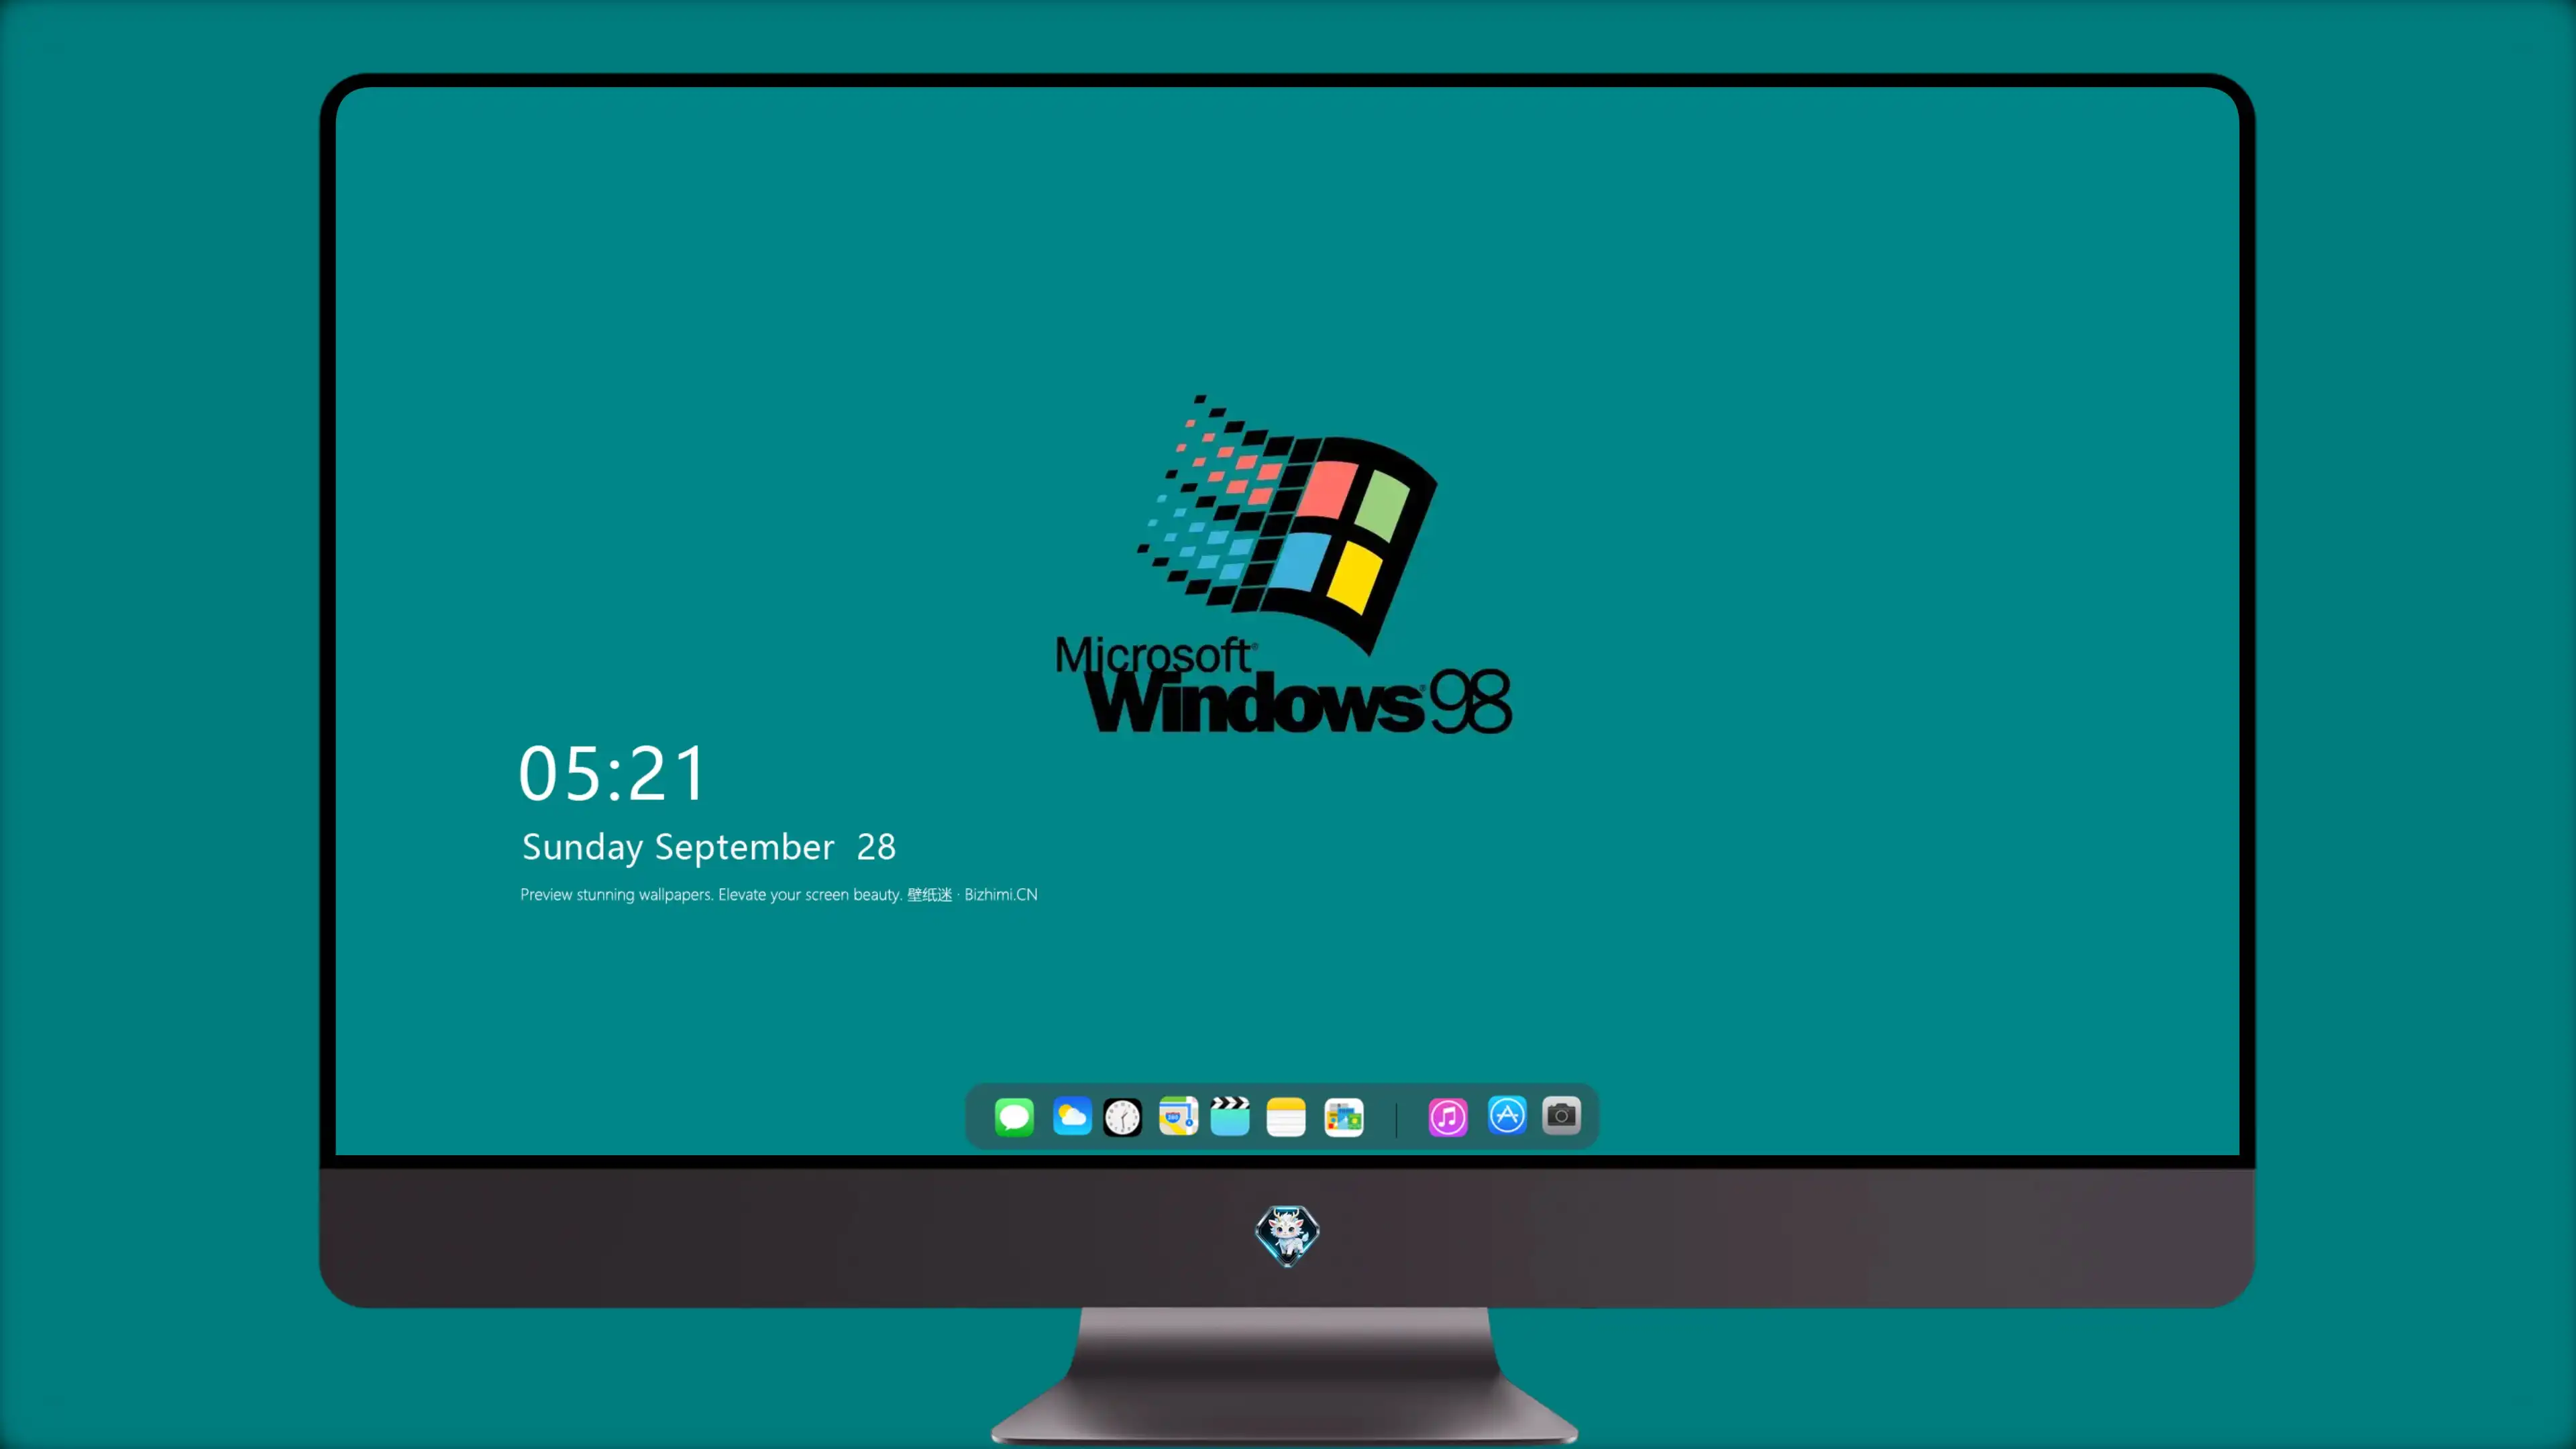
Task: Open the Videos clapperboard app in the dock
Action: click(1230, 1116)
